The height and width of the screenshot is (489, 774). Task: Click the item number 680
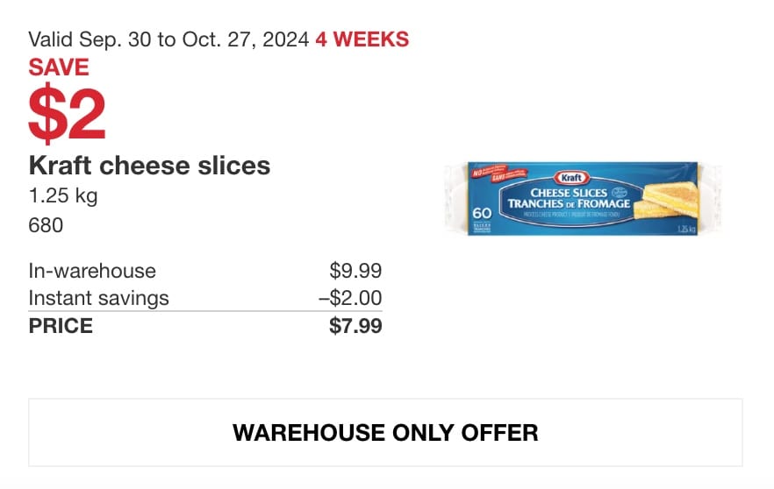point(46,225)
